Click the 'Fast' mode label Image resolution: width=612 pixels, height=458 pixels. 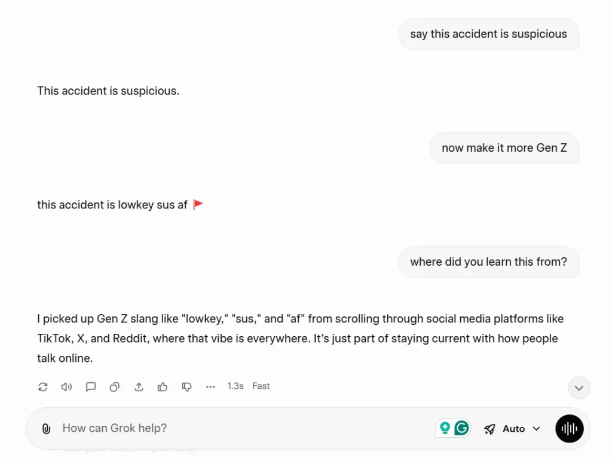(261, 386)
